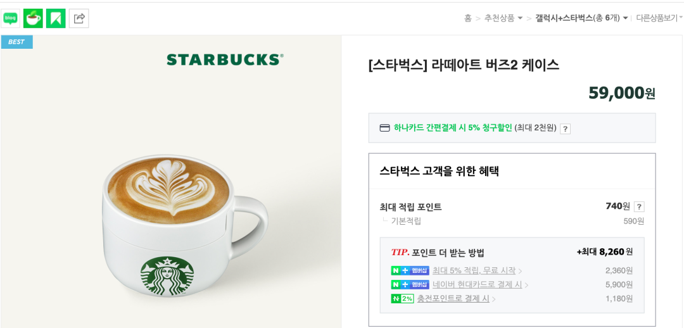
Task: Click the green Keep bookmark icon
Action: click(56, 18)
